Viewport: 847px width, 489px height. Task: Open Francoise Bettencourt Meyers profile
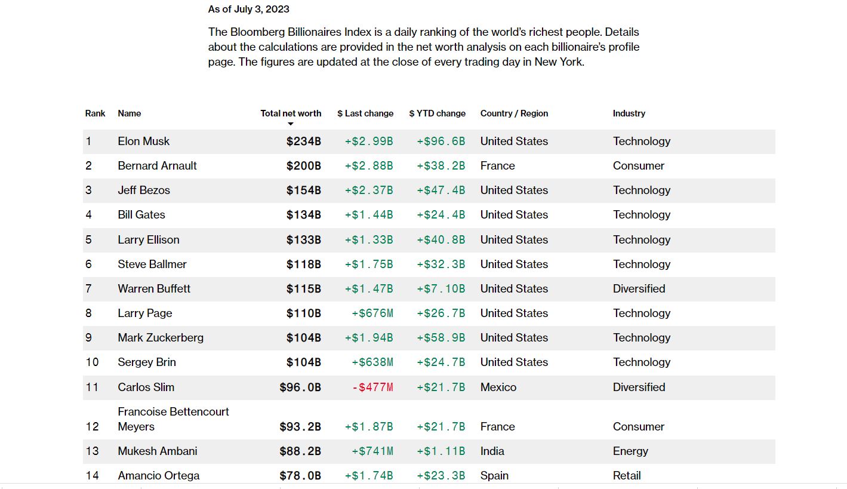coord(173,419)
